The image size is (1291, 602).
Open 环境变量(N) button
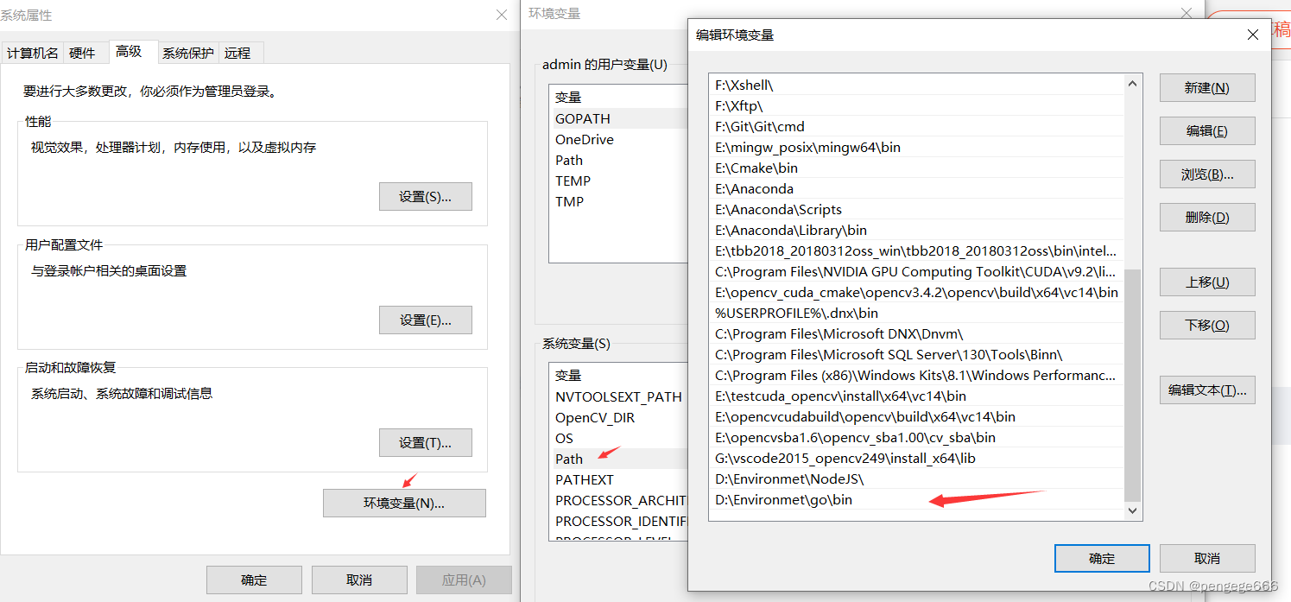(404, 503)
